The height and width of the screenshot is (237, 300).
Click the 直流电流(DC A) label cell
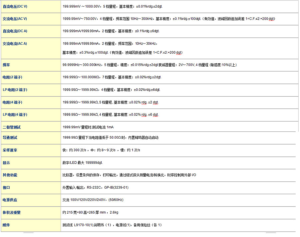(15, 31)
